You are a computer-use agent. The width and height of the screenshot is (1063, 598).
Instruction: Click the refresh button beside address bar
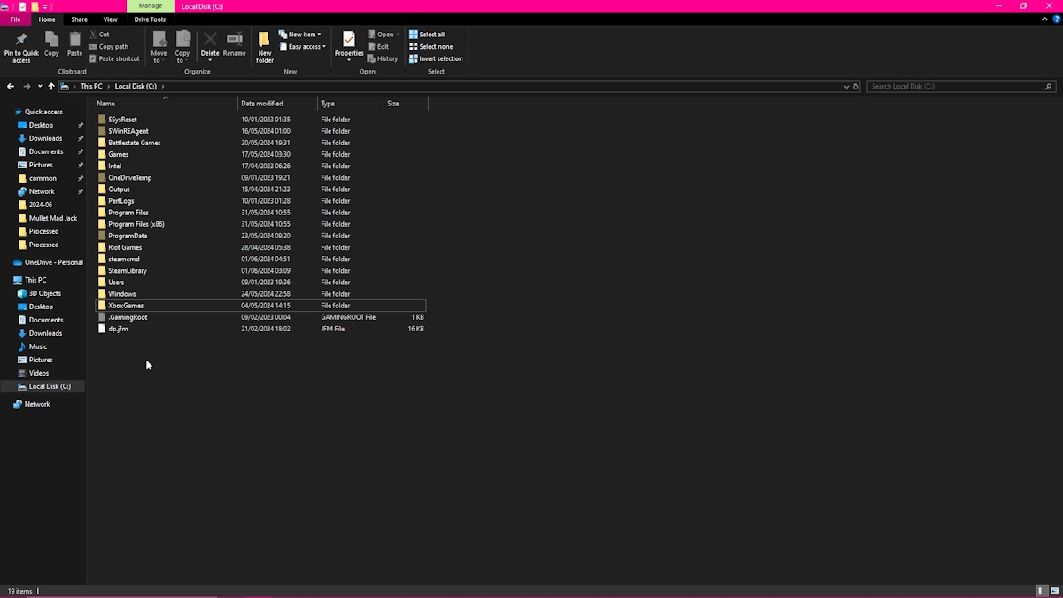pyautogui.click(x=856, y=86)
